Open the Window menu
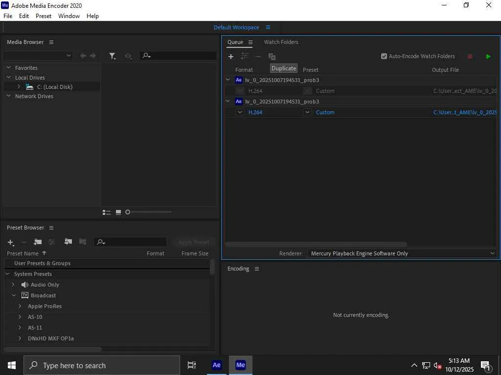The width and height of the screenshot is (501, 375). 69,16
